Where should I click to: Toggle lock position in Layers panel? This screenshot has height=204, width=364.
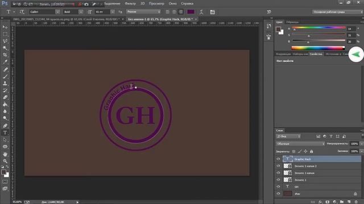tap(305, 151)
